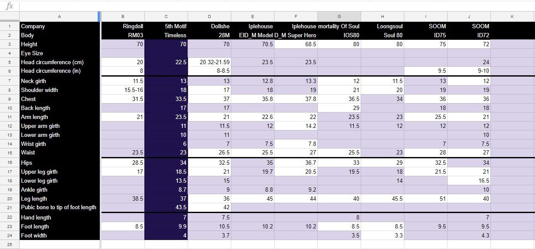Select the "4.3" foot width cell
535x249 pixels.
pos(469,235)
